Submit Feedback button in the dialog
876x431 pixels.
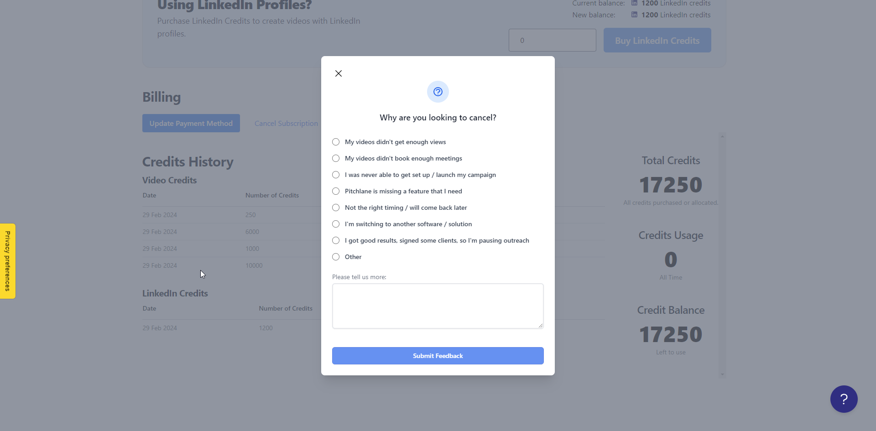click(438, 356)
